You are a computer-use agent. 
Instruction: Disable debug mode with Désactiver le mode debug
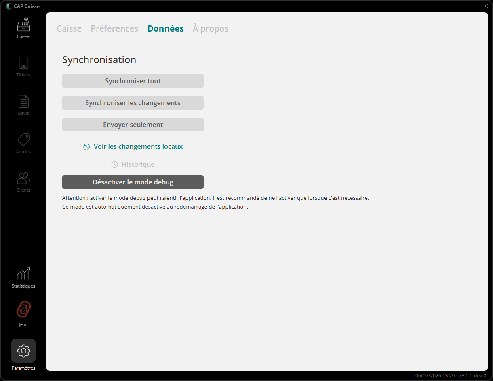point(133,182)
